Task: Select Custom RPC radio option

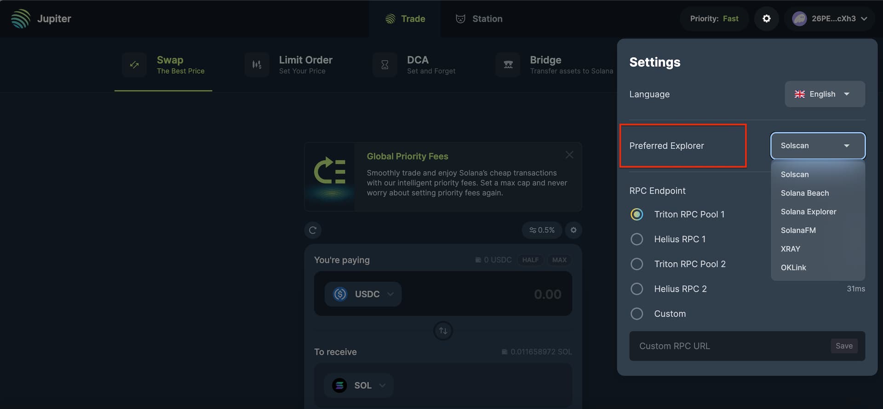Action: point(637,314)
